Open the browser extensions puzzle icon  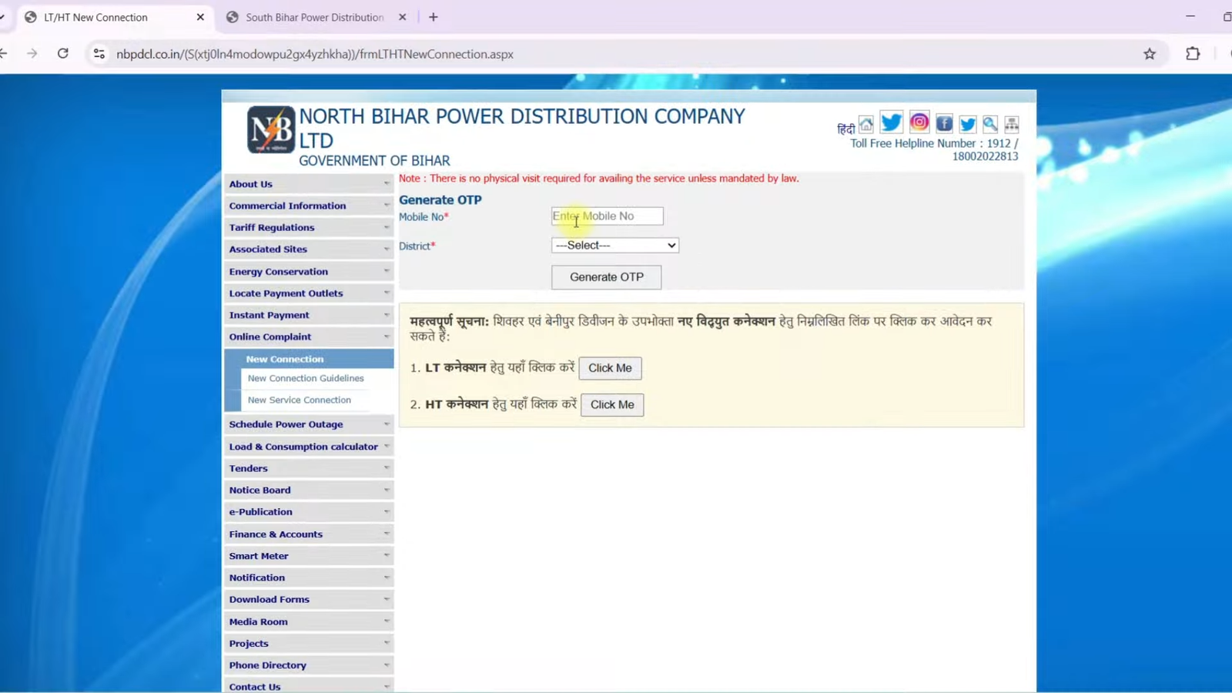1193,53
